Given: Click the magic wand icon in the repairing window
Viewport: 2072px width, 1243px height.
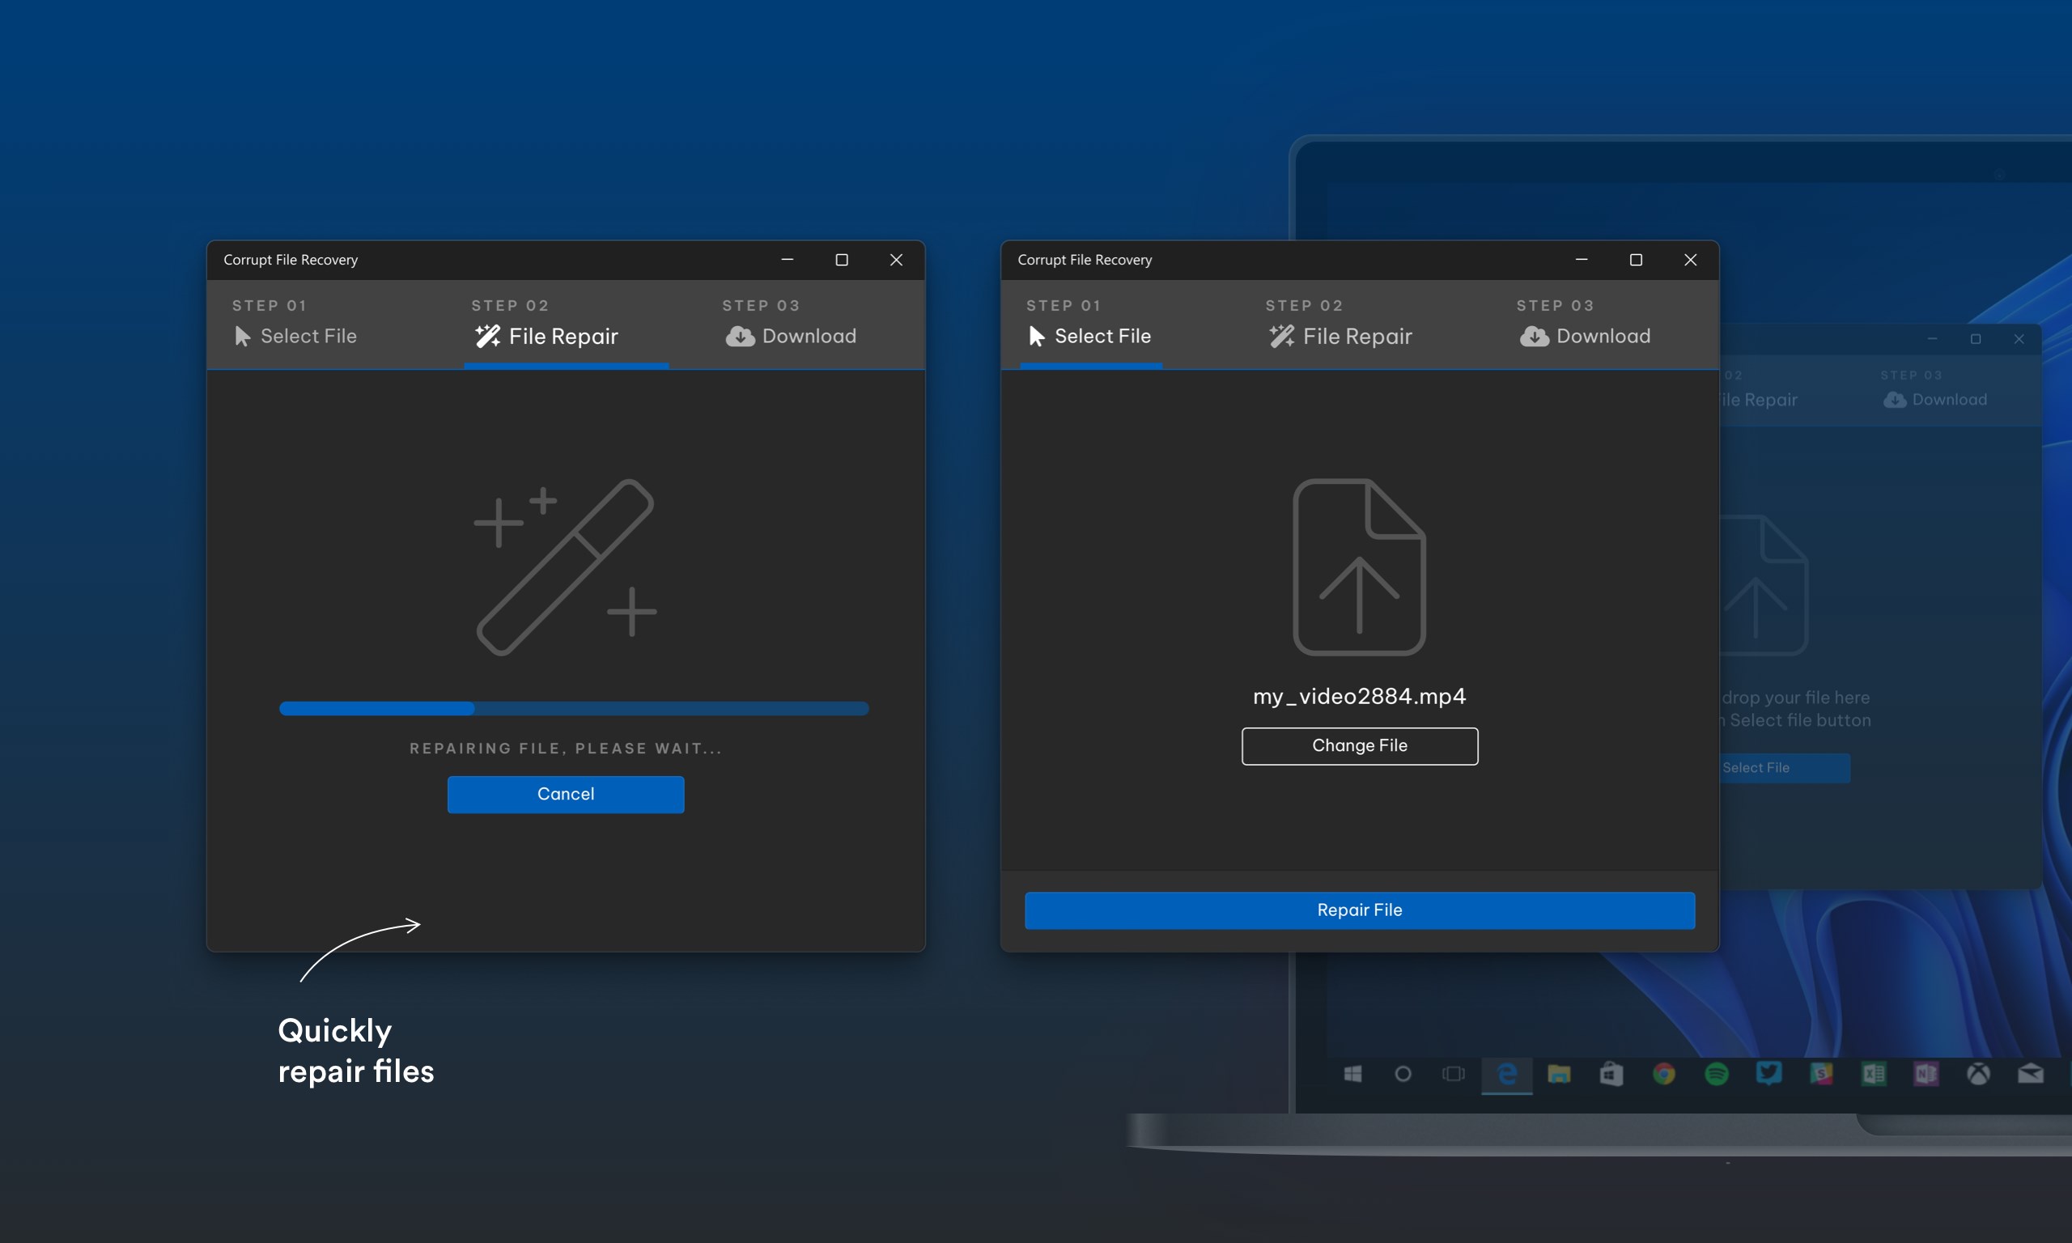Looking at the screenshot, I should click(x=565, y=567).
